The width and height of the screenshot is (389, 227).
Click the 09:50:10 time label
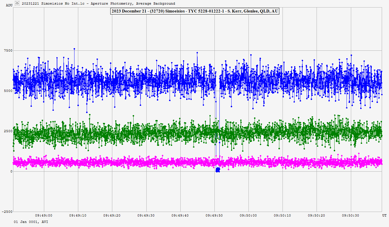click(x=283, y=215)
